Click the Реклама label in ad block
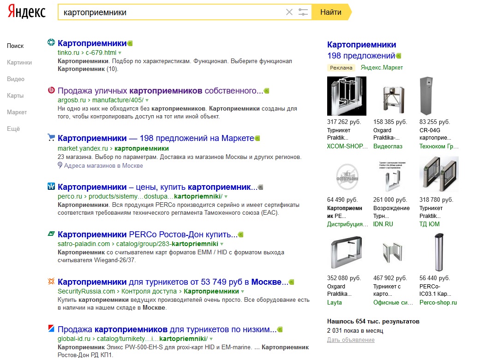Viewport: 497px width, 358px height. (x=341, y=67)
